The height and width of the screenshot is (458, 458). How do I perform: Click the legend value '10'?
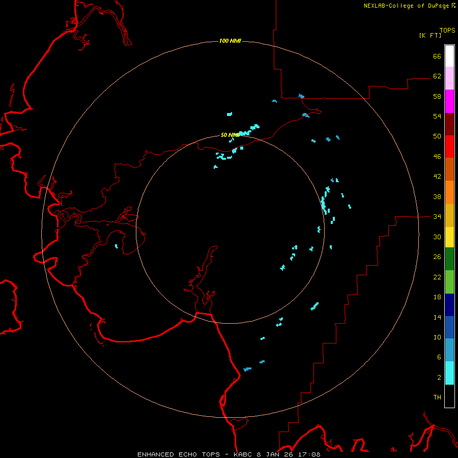click(437, 337)
